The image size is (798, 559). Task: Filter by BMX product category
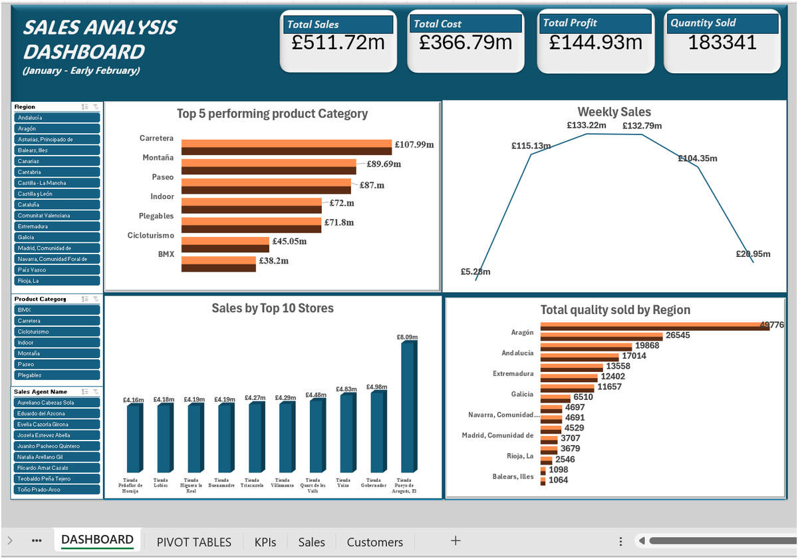click(57, 310)
